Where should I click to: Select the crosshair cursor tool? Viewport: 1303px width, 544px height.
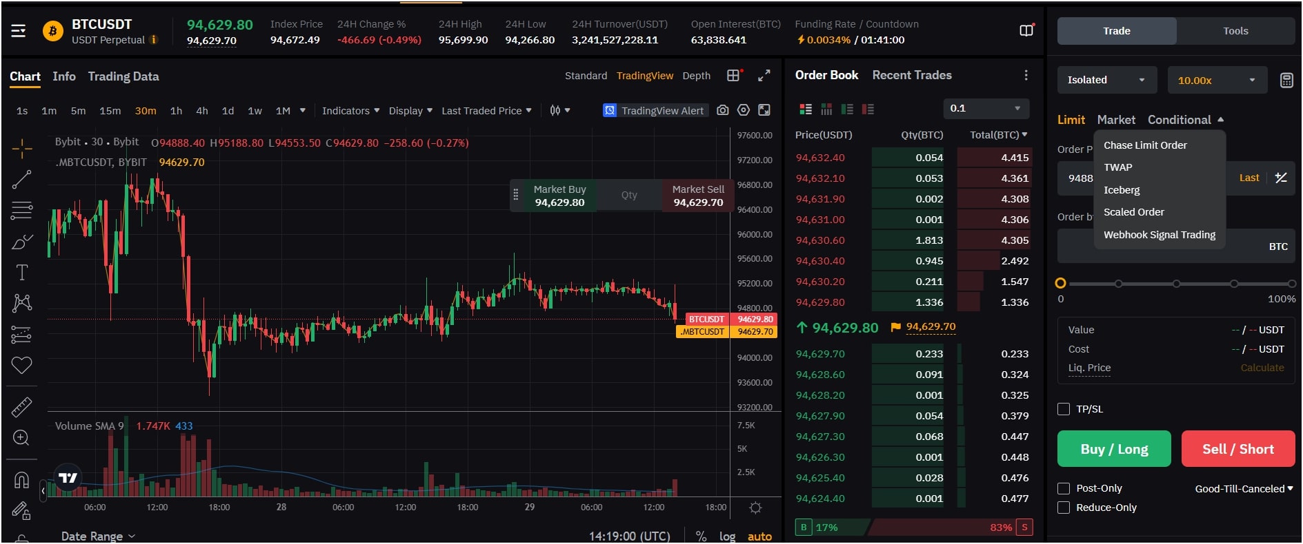point(21,148)
